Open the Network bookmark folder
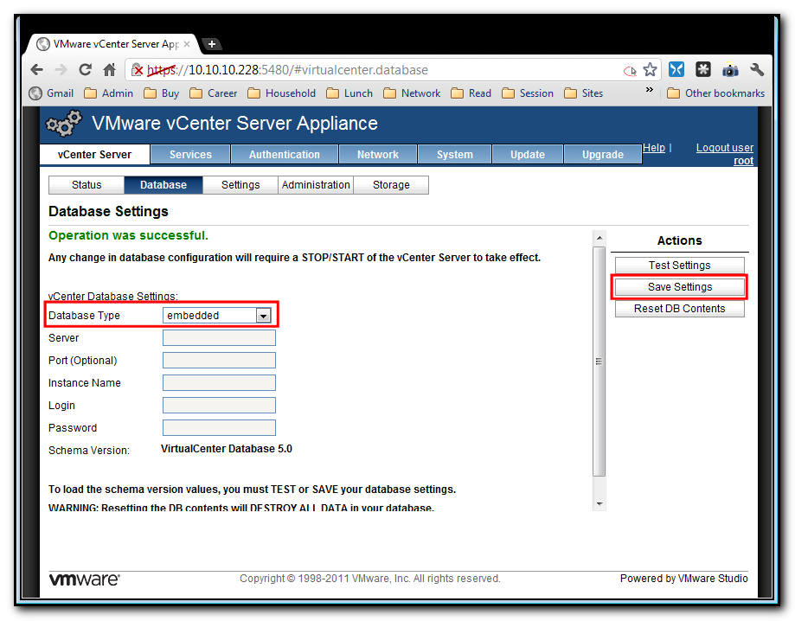The height and width of the screenshot is (621, 795). 412,93
